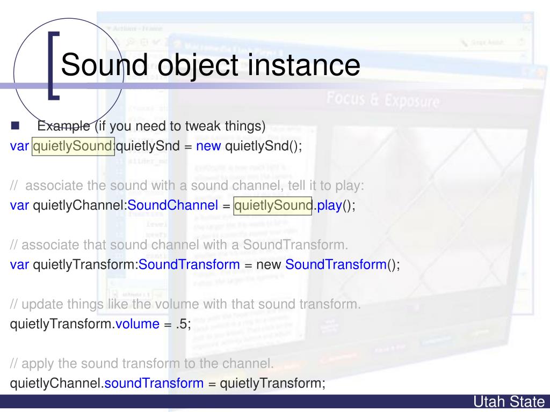The height and width of the screenshot is (412, 550).
Task: Click highlighted "quietlySound" in the first var line
Action: coord(73,146)
